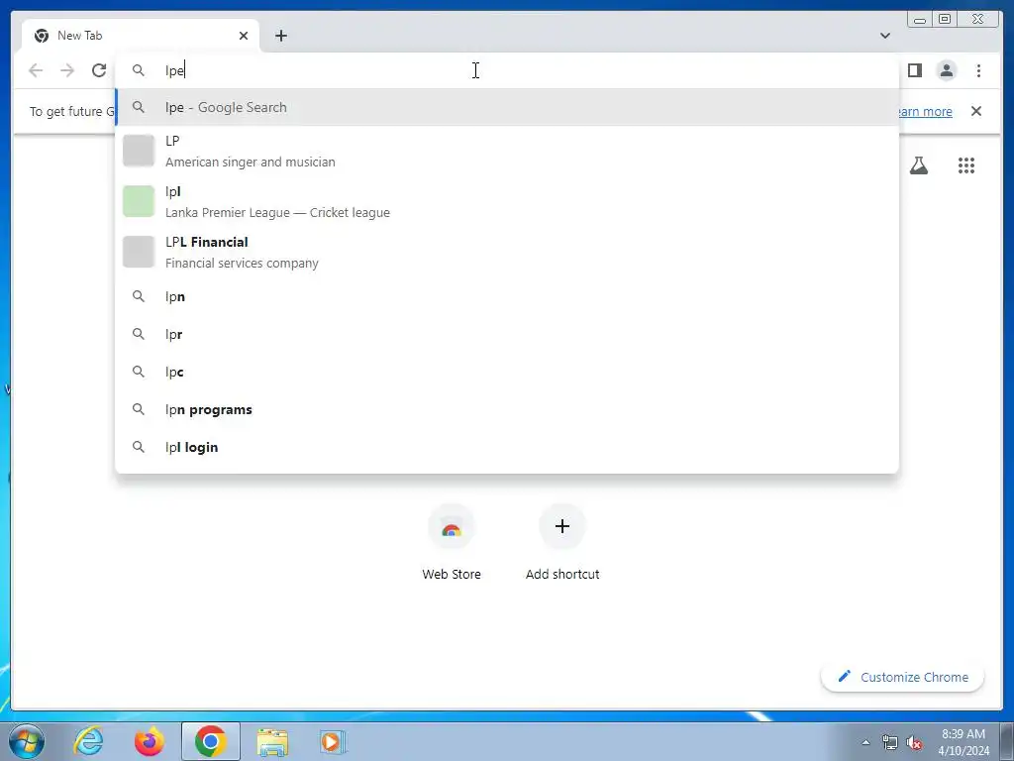Screen dimensions: 1014x761
Task: Open a new tab with plus button
Action: pos(280,36)
